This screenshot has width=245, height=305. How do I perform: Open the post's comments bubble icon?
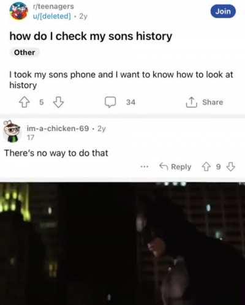(110, 102)
